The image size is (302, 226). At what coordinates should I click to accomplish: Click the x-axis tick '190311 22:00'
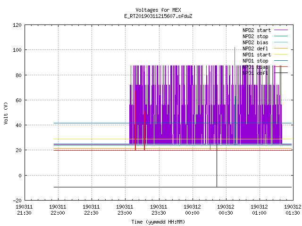(x=58, y=210)
